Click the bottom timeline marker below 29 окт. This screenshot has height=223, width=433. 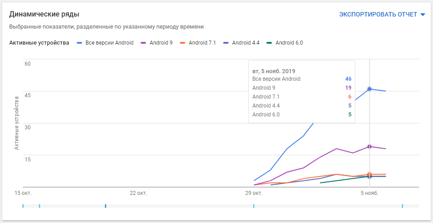click(254, 206)
